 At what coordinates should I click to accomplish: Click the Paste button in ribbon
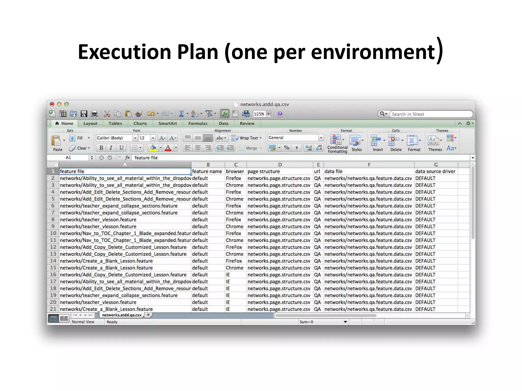click(x=58, y=143)
